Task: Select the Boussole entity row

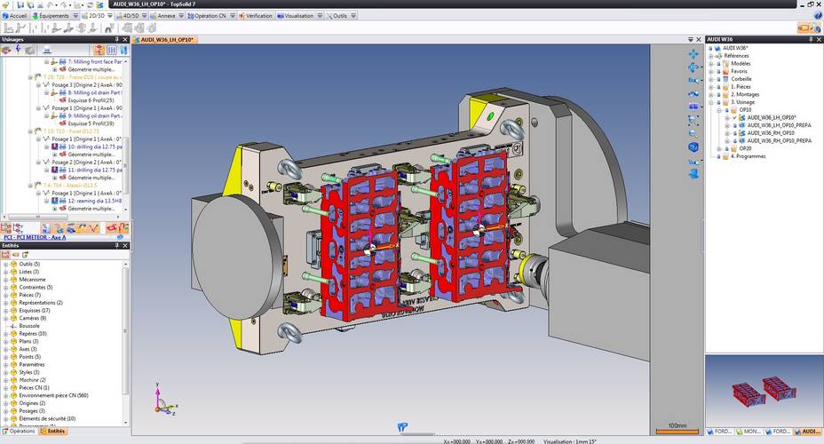Action: (29, 326)
